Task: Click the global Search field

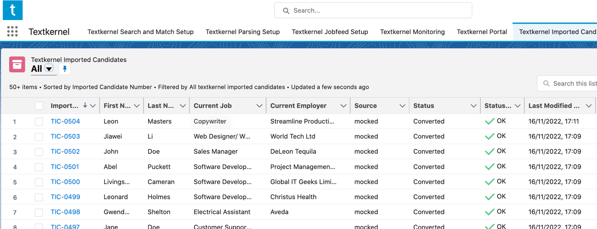Action: click(373, 10)
